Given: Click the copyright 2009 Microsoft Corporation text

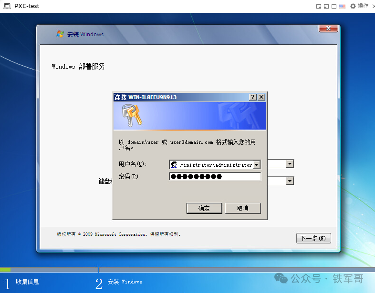Looking at the screenshot, I should (x=119, y=234).
